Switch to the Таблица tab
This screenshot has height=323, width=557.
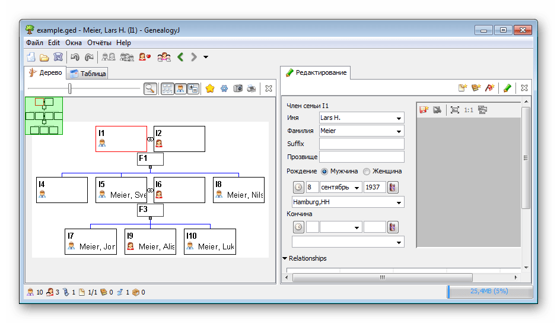88,73
